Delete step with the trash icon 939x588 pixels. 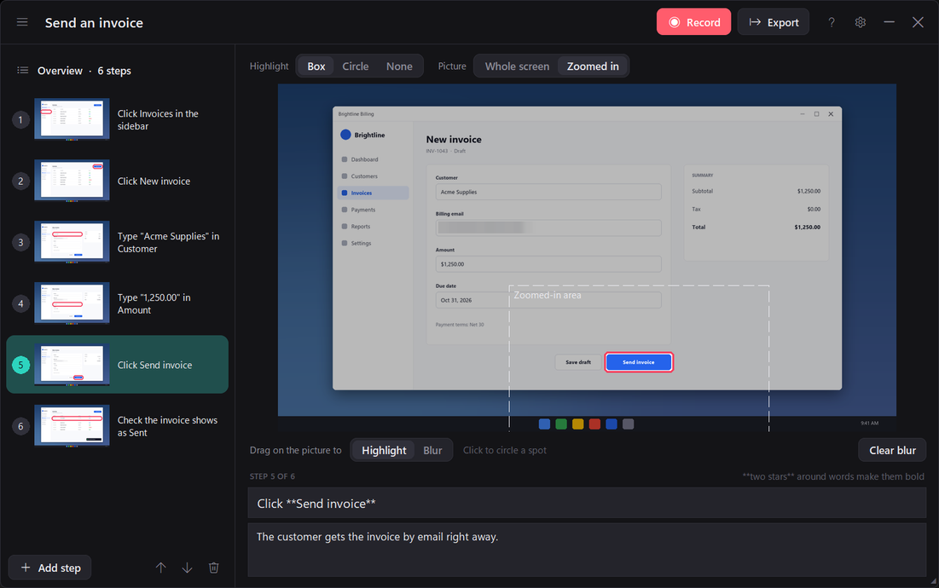coord(214,568)
